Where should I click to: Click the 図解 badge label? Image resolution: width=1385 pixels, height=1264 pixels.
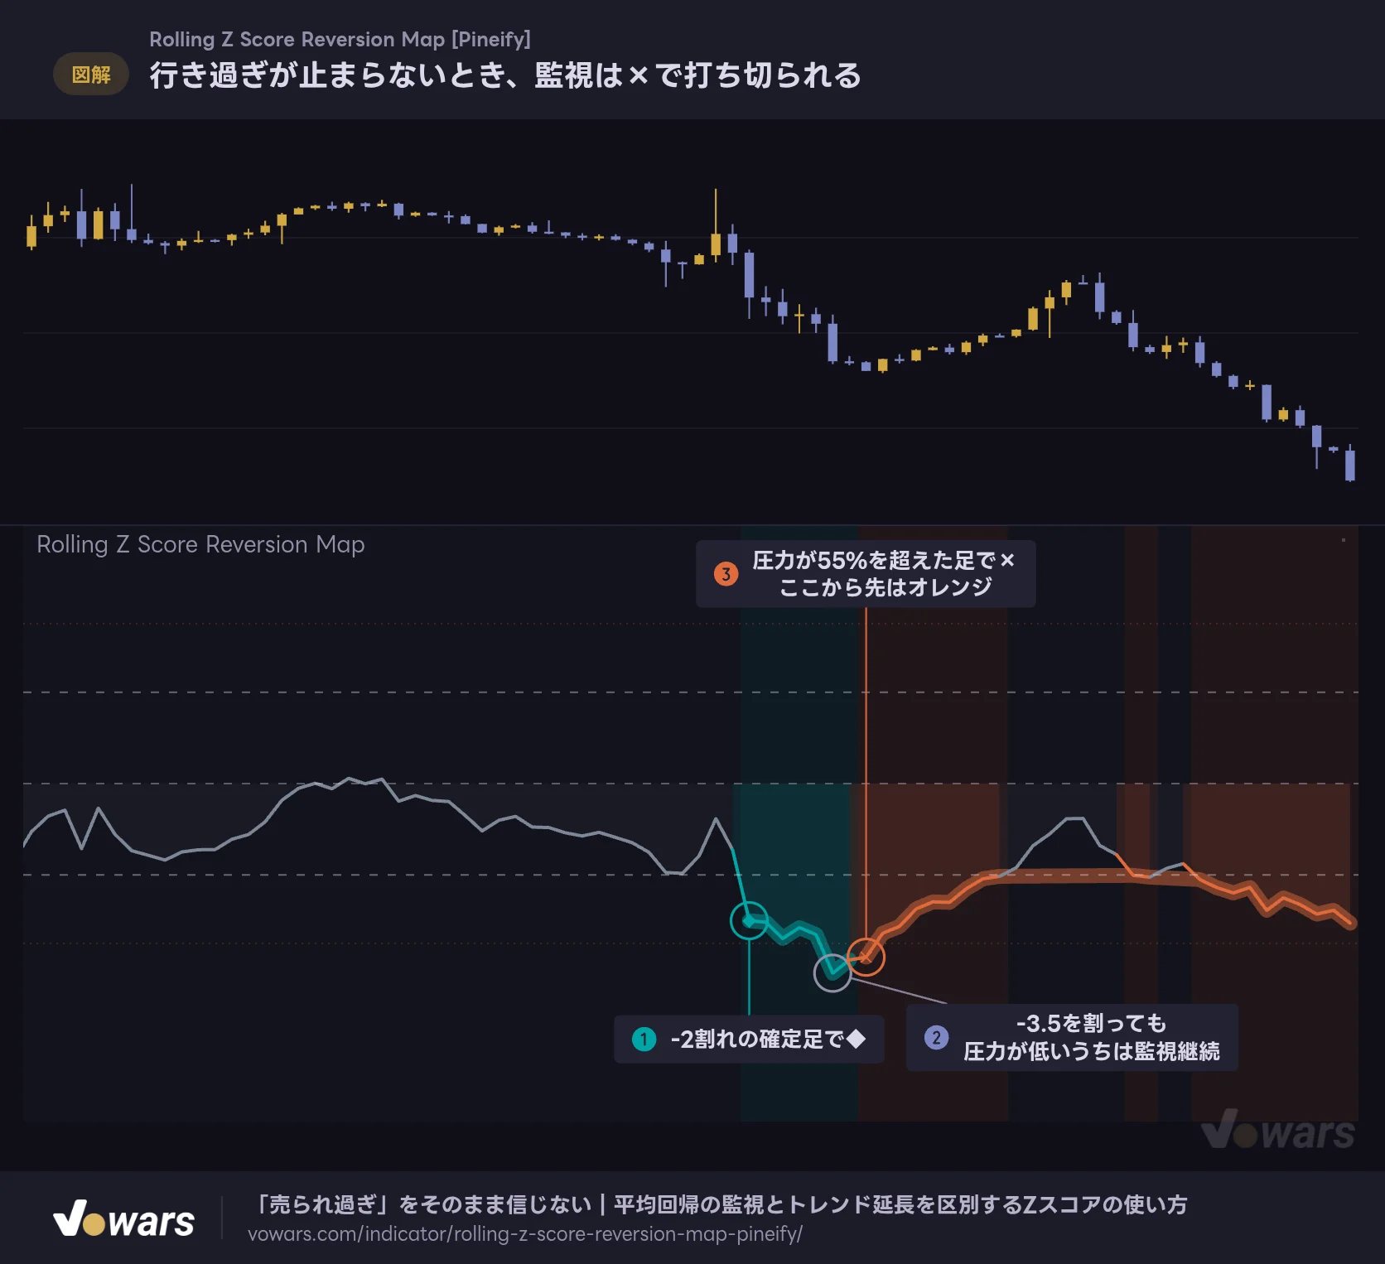pyautogui.click(x=91, y=75)
